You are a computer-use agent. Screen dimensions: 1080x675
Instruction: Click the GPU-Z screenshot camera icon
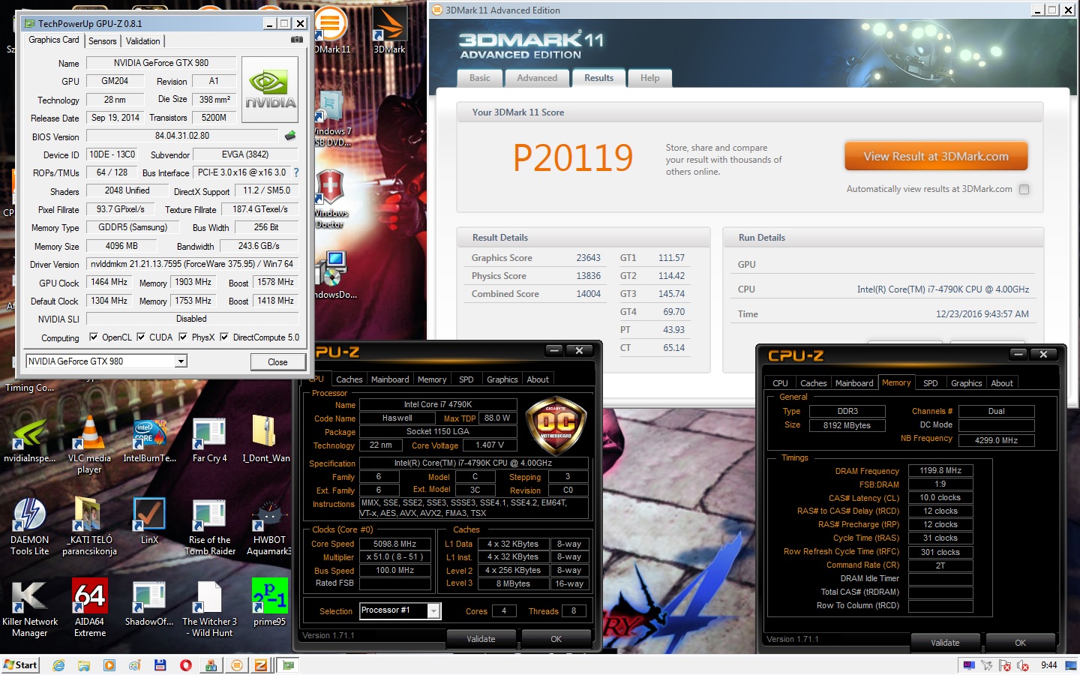coord(297,40)
